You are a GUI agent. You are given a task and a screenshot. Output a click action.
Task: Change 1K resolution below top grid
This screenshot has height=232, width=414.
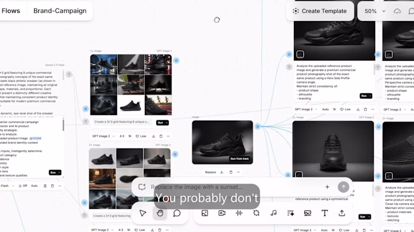pos(130,136)
